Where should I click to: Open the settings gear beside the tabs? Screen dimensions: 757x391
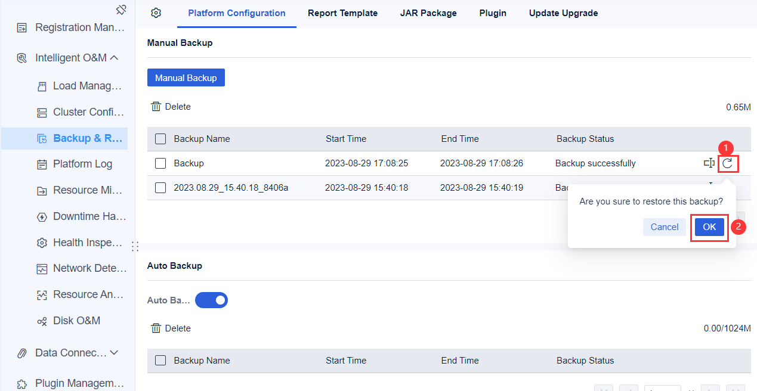click(x=156, y=13)
